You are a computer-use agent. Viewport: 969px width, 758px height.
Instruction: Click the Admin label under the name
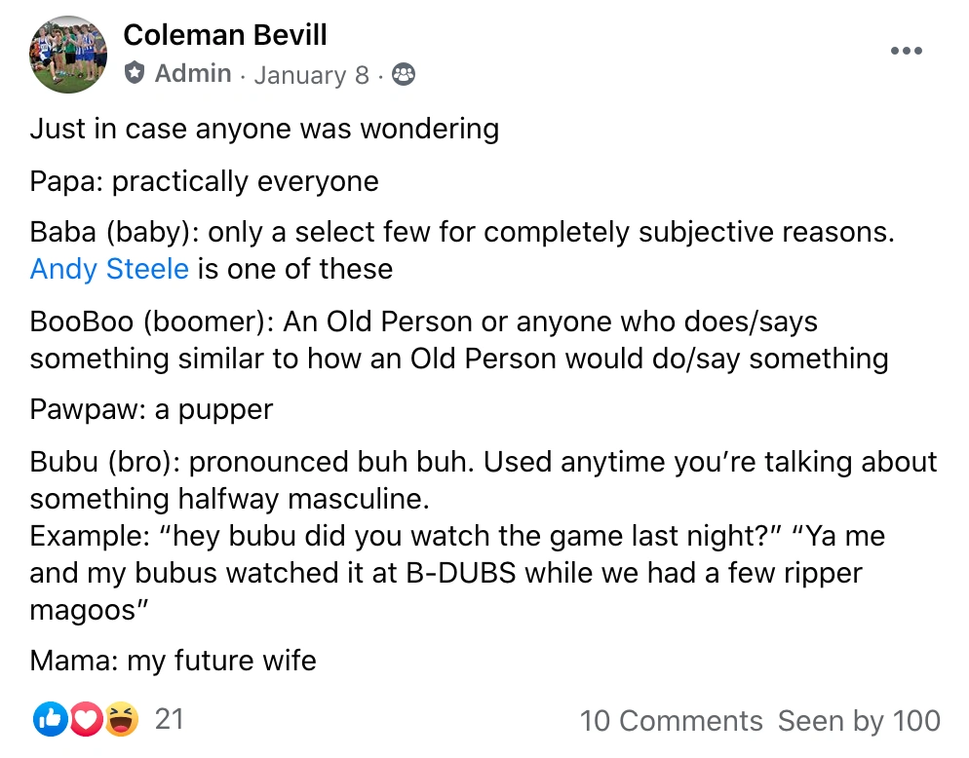pos(193,74)
